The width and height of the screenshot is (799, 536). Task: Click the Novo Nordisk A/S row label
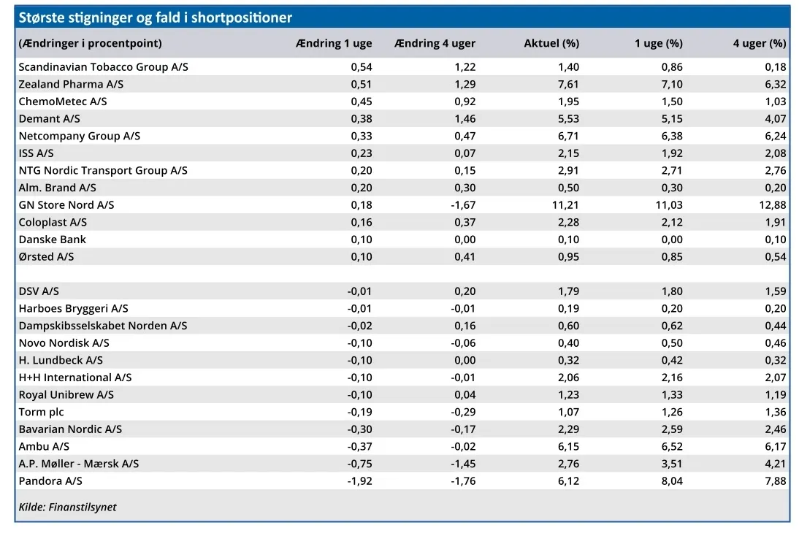[x=64, y=343]
